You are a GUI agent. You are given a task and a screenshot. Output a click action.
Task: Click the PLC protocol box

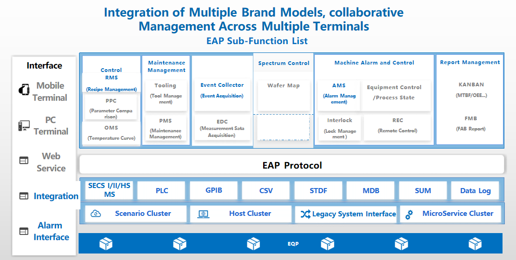pos(162,190)
